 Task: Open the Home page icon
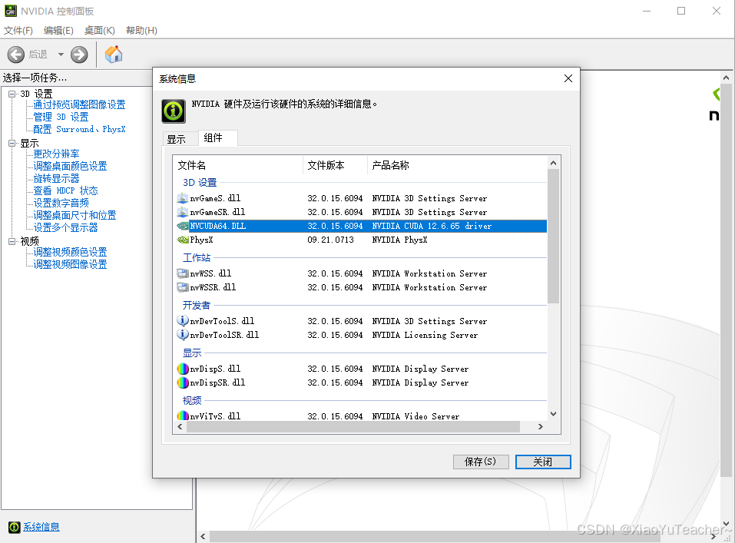[114, 55]
